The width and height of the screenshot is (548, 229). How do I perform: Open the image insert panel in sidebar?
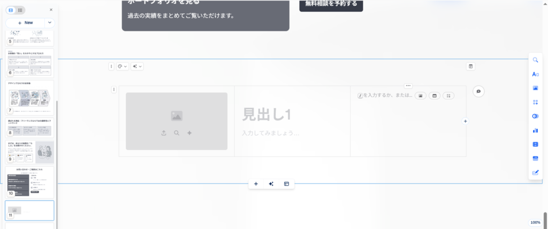(535, 88)
